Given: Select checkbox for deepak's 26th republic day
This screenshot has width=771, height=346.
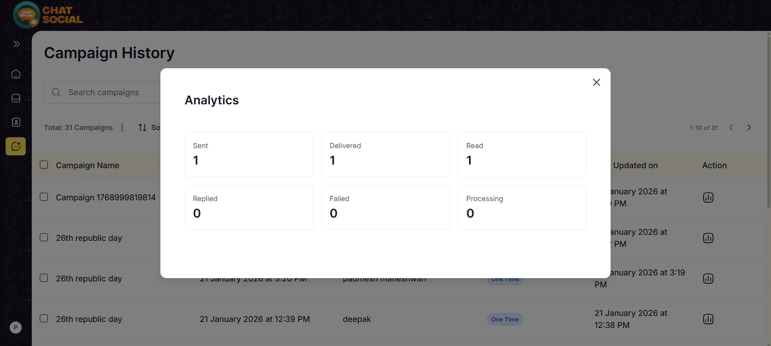Looking at the screenshot, I should click(x=44, y=318).
